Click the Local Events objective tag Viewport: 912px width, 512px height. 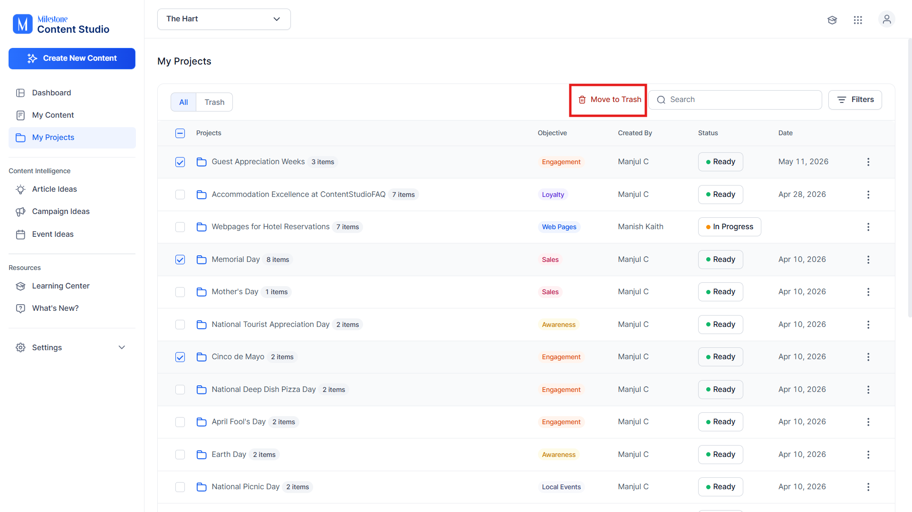click(561, 487)
